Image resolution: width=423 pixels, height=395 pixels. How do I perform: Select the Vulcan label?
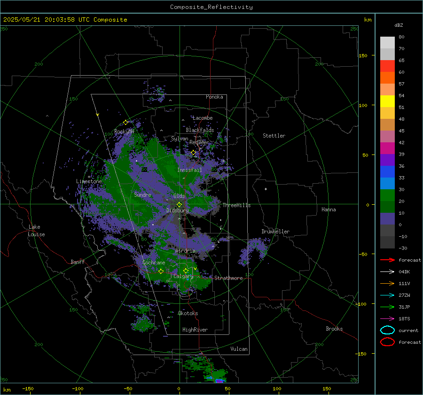(x=239, y=349)
